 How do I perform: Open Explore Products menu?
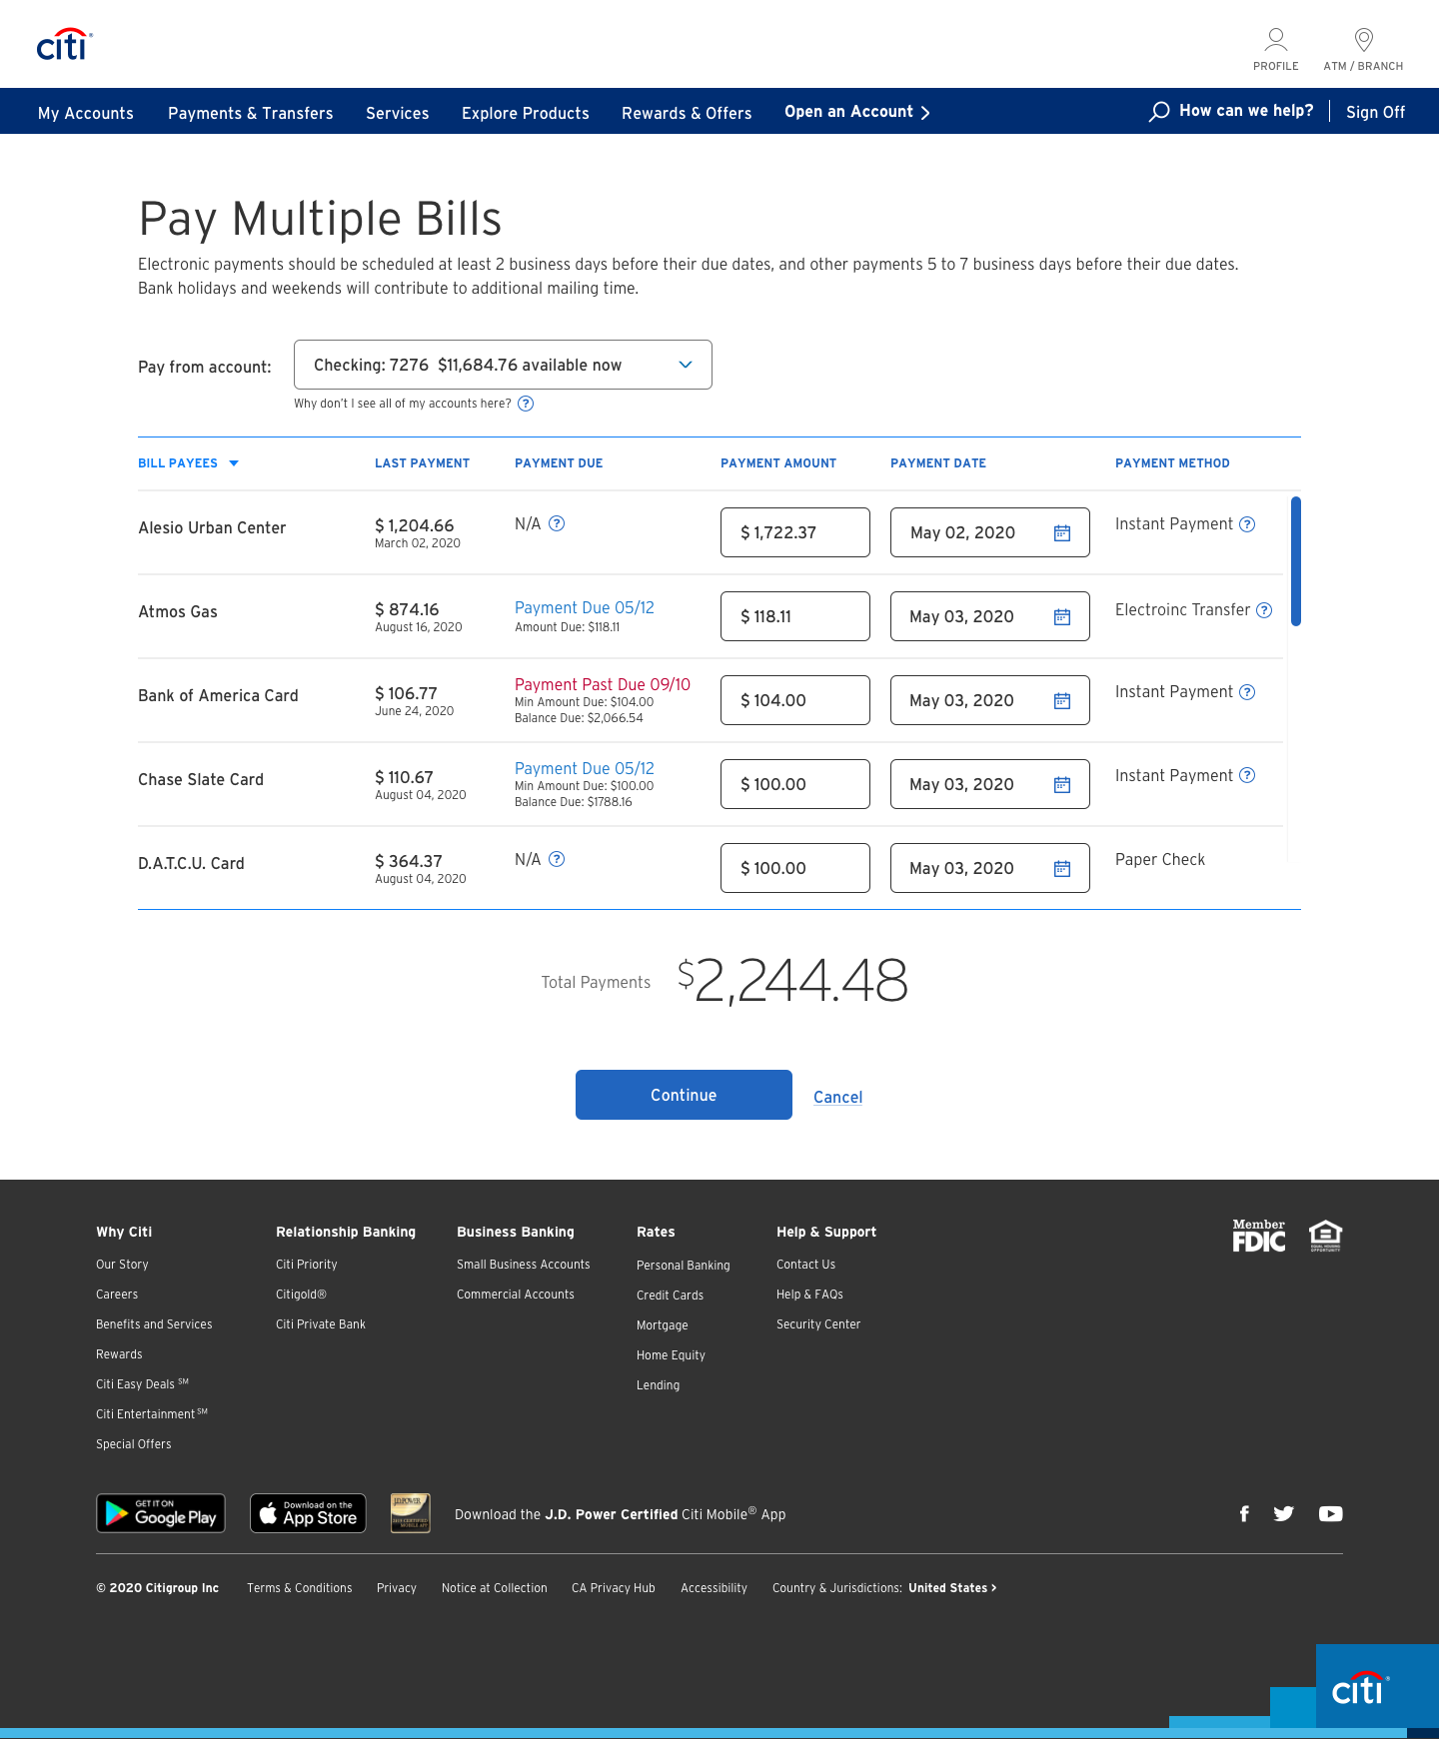526,113
